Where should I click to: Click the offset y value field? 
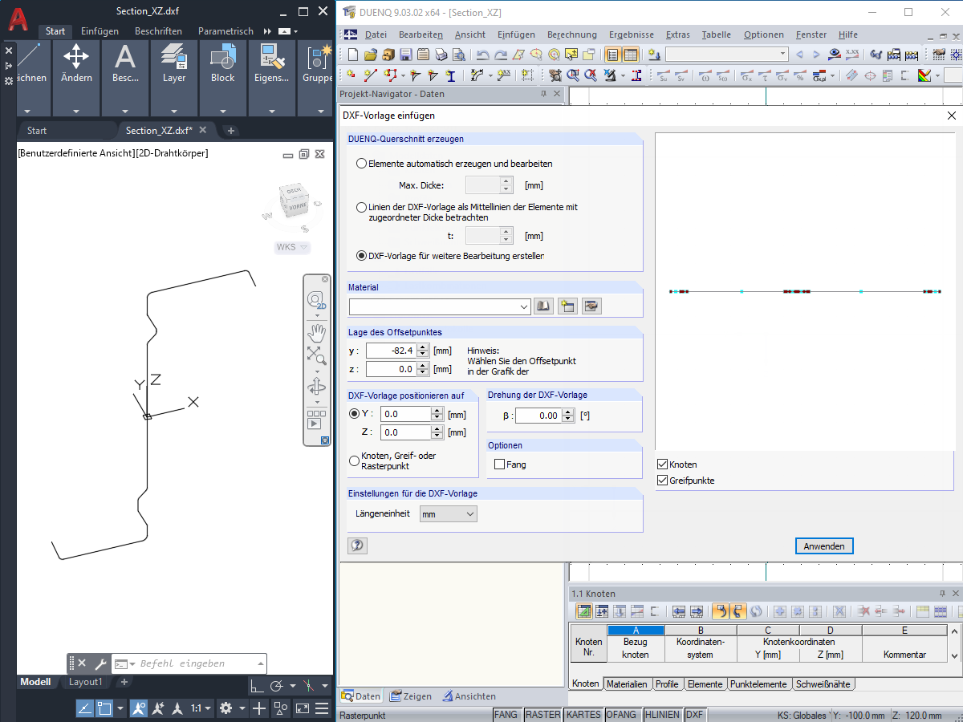[391, 351]
